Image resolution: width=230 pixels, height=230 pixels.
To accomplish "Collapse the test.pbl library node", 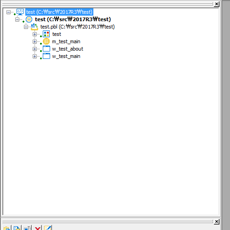I will tap(26, 27).
